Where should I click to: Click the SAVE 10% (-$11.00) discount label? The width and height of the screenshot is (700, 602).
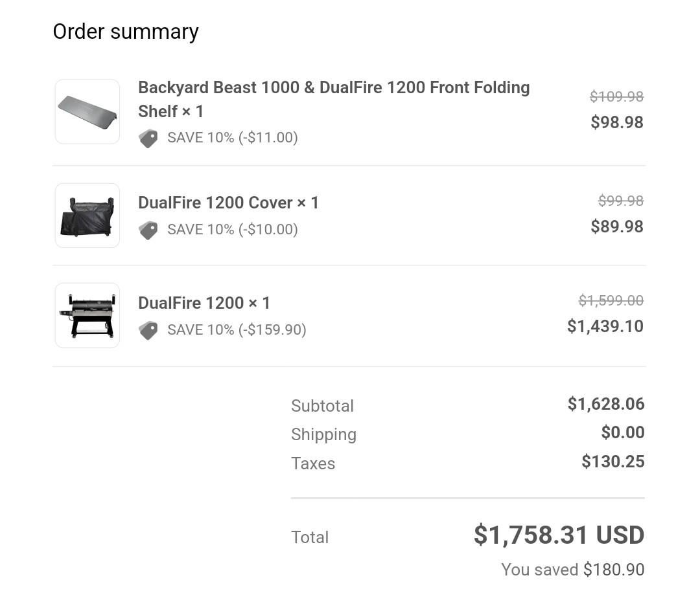[x=233, y=137]
